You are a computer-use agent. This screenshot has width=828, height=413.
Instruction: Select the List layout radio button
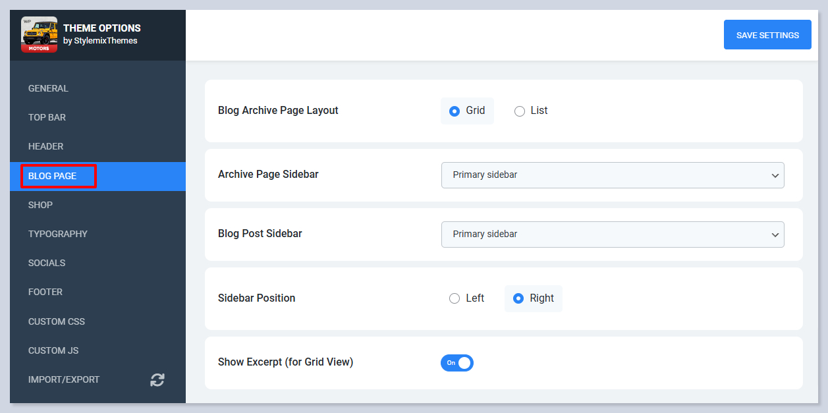[520, 111]
